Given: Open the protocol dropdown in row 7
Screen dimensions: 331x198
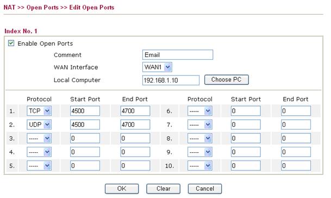Looking at the screenshot, I should pyautogui.click(x=200, y=125).
